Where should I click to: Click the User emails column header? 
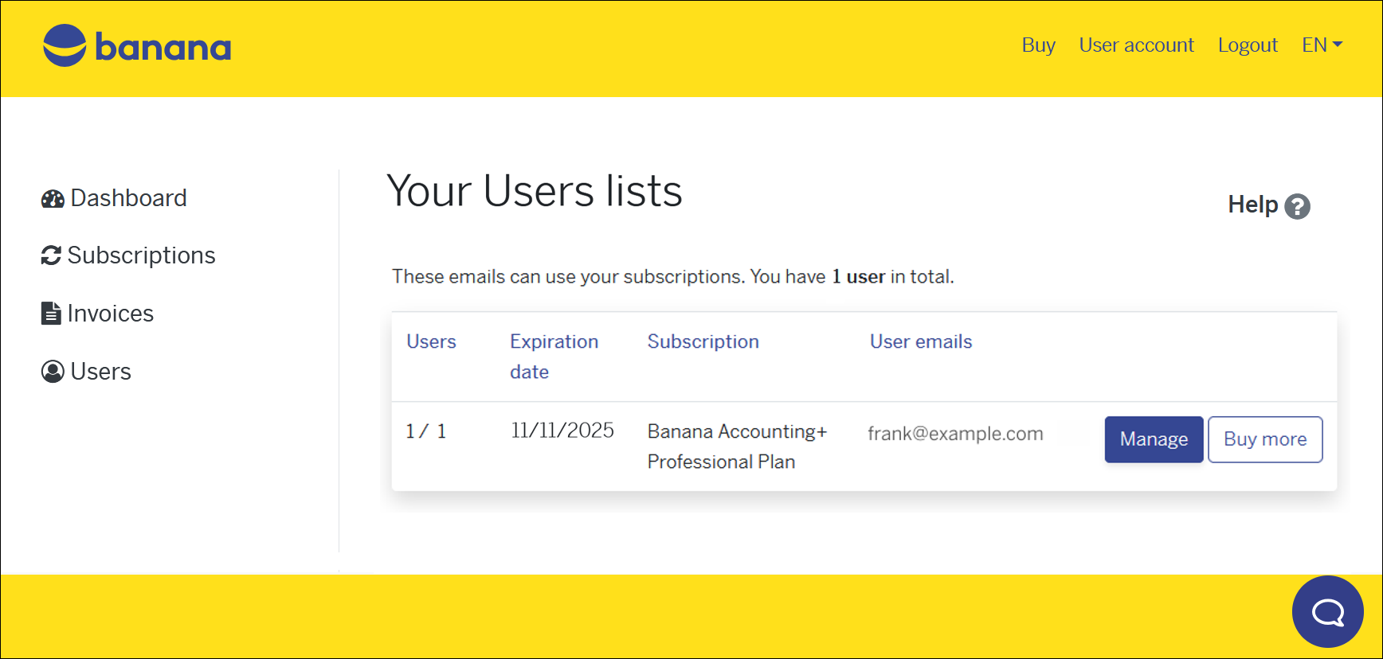pyautogui.click(x=920, y=341)
